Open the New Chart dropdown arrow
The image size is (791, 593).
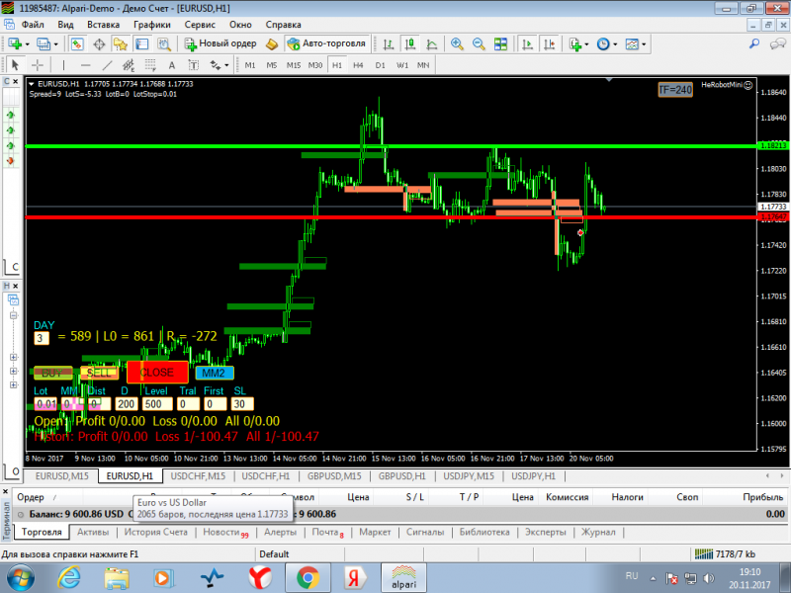[x=28, y=44]
